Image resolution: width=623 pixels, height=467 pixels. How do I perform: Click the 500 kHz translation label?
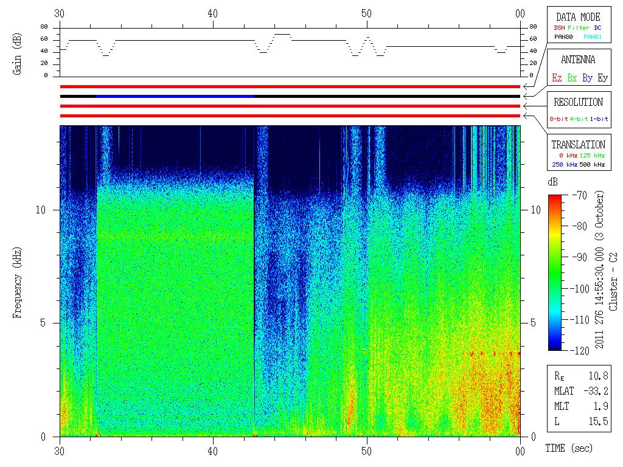pos(592,164)
